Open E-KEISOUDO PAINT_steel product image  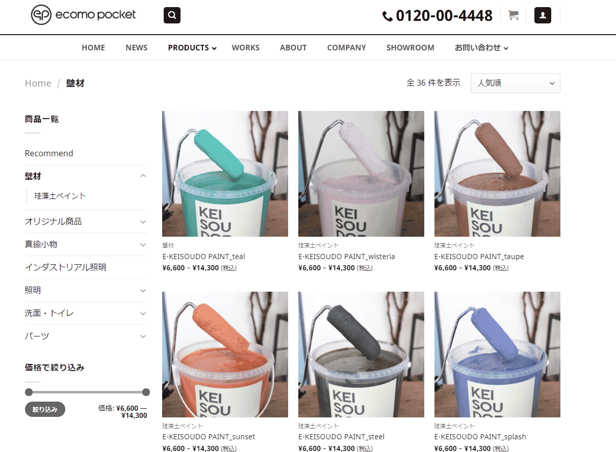(x=361, y=354)
